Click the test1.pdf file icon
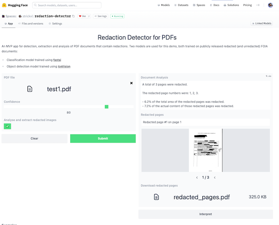Image resolution: width=279 pixels, height=225 pixels. 30,89
